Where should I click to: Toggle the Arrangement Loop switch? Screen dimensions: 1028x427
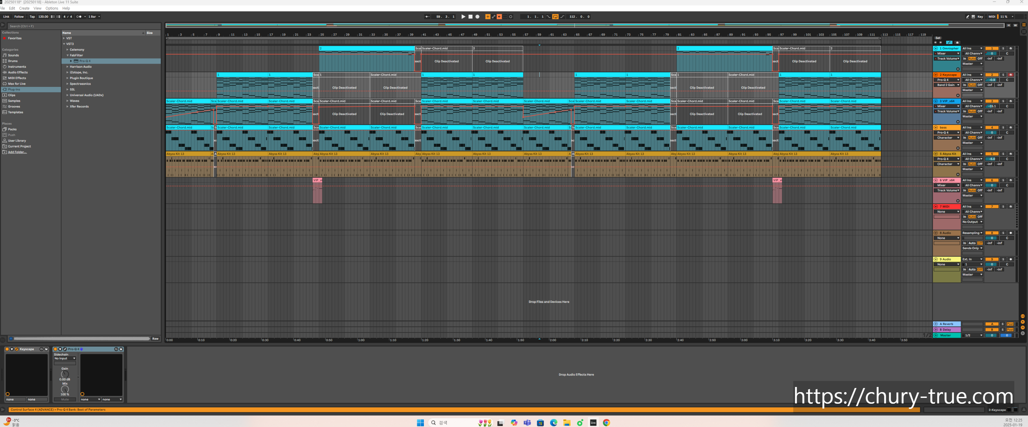coord(555,17)
